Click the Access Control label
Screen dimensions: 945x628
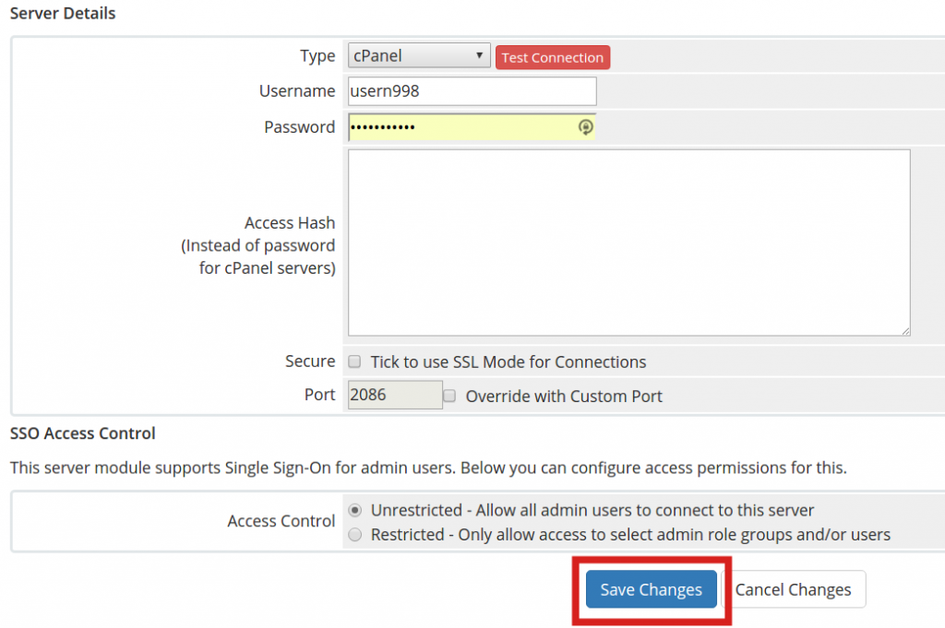tap(281, 521)
